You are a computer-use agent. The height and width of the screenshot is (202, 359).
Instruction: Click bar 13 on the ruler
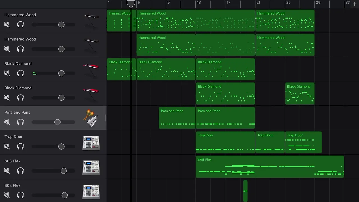point(199,3)
